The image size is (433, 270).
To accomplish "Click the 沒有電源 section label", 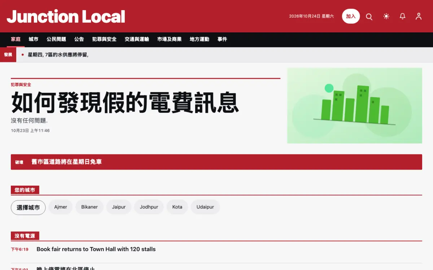I will click(x=25, y=236).
